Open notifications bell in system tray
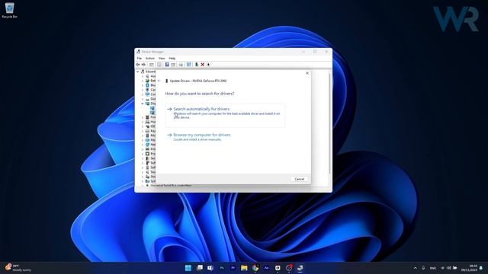 [x=481, y=268]
